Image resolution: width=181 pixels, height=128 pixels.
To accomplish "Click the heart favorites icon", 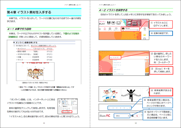I will (116, 29).
